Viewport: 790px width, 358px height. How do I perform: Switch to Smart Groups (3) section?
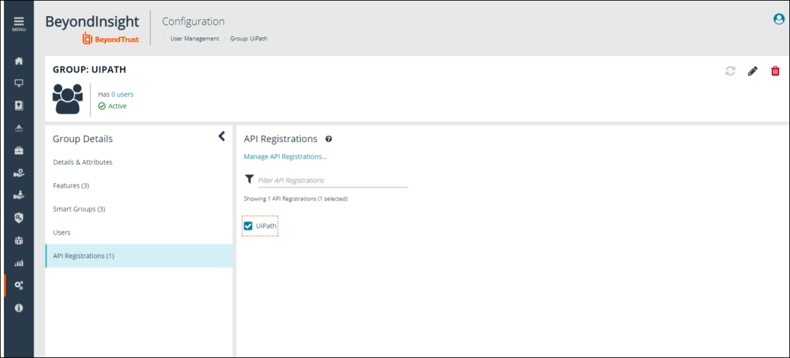click(x=79, y=209)
